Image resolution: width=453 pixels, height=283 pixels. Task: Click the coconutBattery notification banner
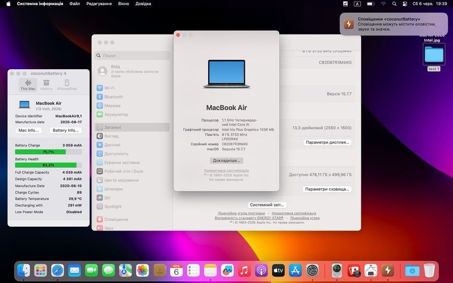click(394, 24)
